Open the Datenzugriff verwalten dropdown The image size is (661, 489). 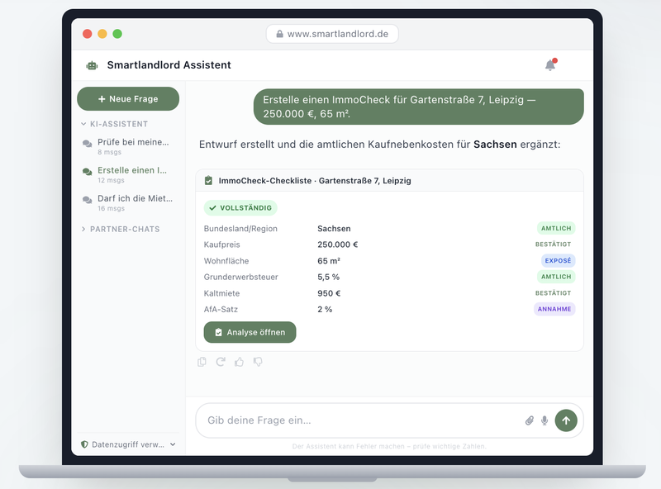(x=128, y=444)
